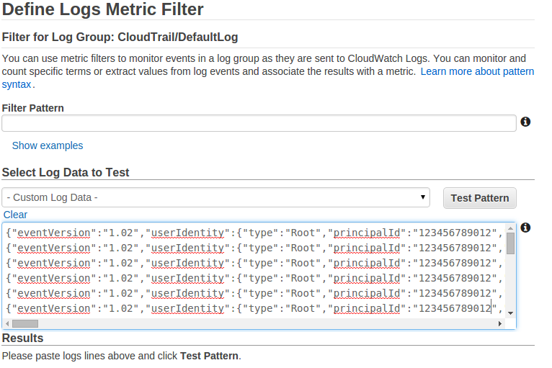Expand Show examples link
This screenshot has width=552, height=368.
pos(48,145)
